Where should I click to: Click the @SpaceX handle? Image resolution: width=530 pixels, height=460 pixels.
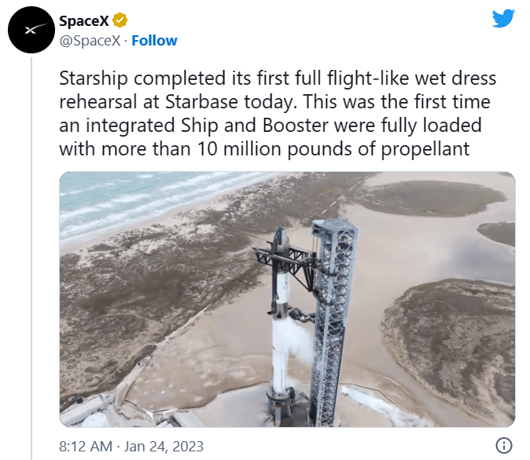pos(90,41)
